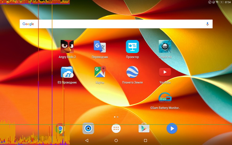Open the app drawer grid button
This screenshot has height=145, width=232.
tap(116, 128)
